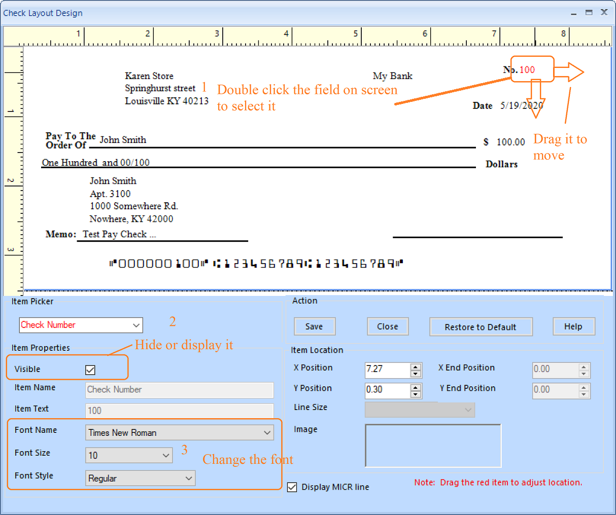This screenshot has width=616, height=515.
Task: Click the Help button
Action: [x=573, y=327]
